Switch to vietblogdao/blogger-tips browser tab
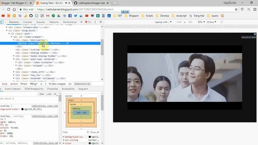 click(92, 3)
